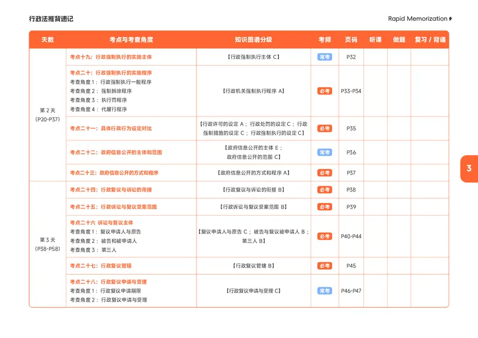Select page number P37
This screenshot has width=478, height=338.
[351, 173]
